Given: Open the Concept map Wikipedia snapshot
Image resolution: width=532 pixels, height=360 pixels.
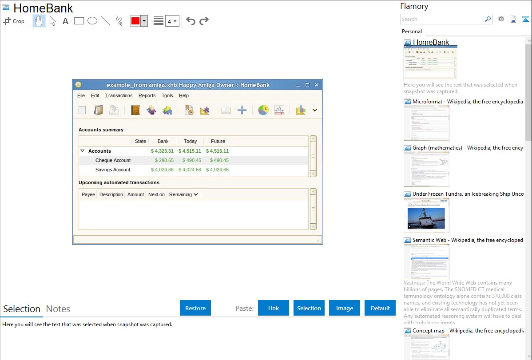Looking at the screenshot, I should pos(426,347).
